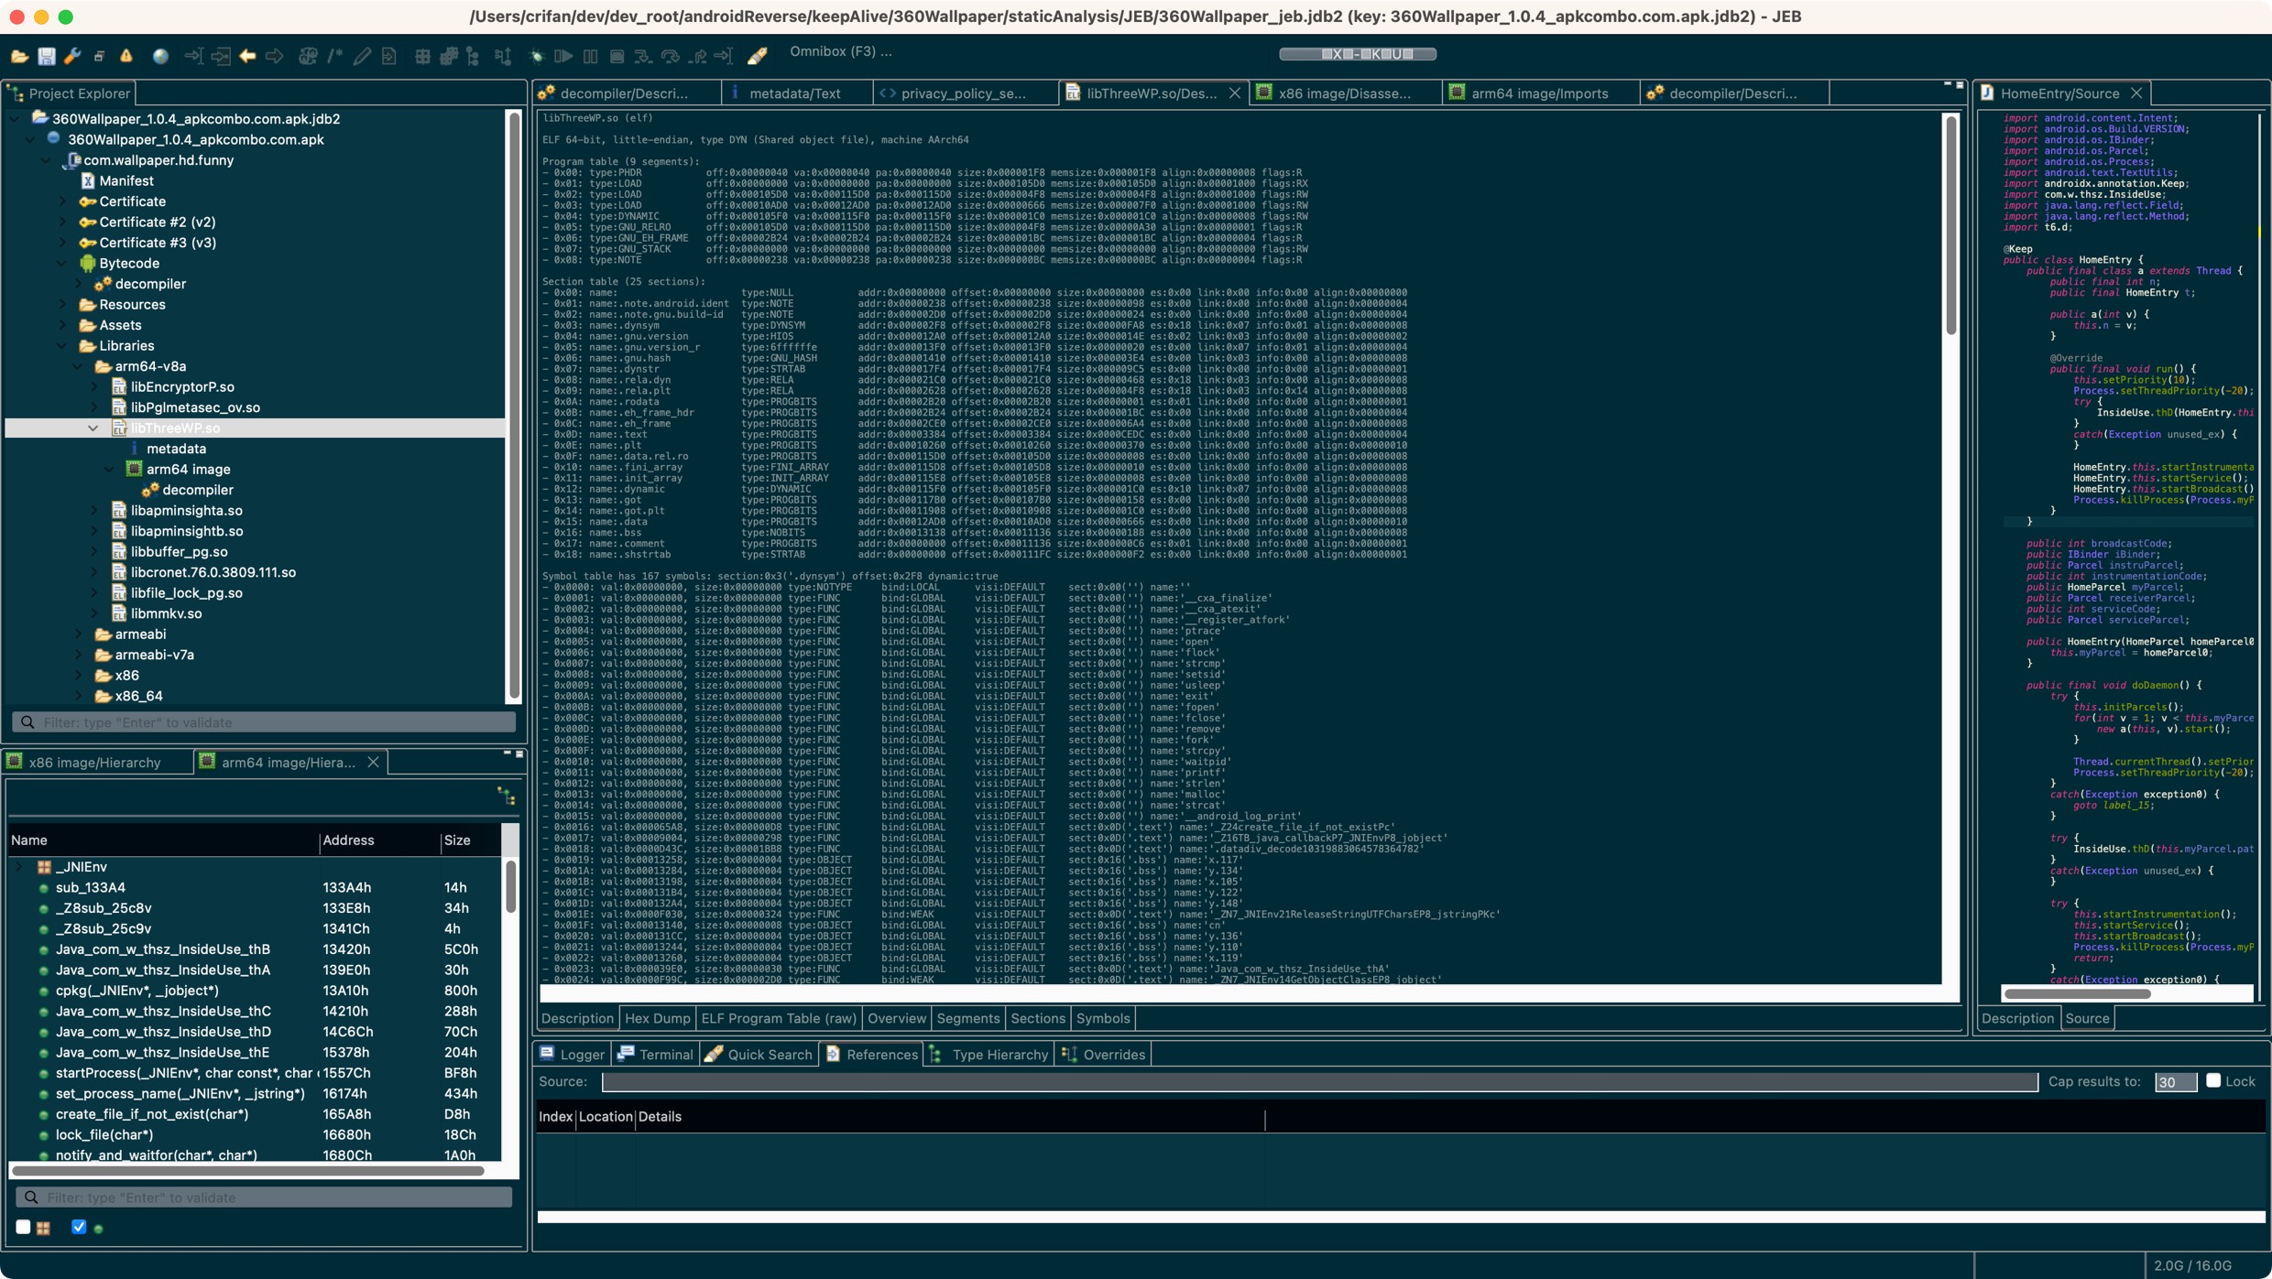This screenshot has width=2272, height=1279.
Task: Expand the Certificate tree node
Action: click(x=62, y=201)
